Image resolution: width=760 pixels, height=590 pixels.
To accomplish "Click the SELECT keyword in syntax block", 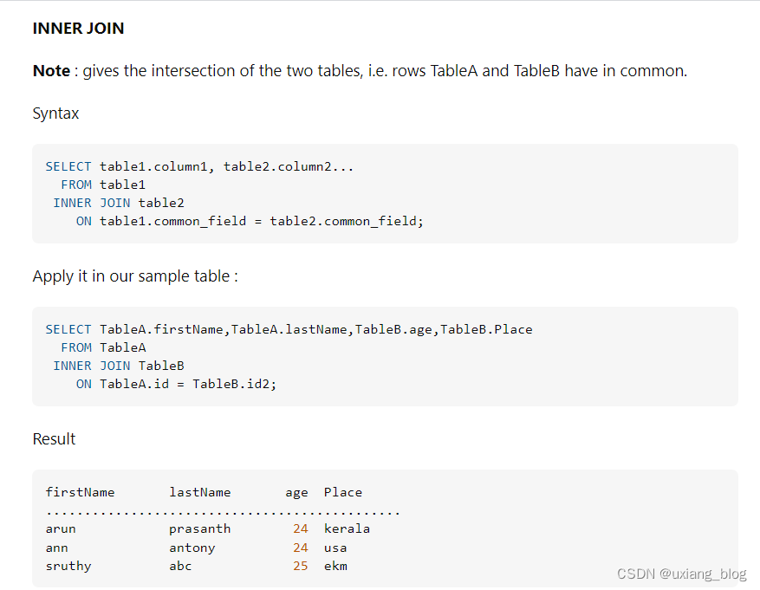I will click(x=68, y=166).
